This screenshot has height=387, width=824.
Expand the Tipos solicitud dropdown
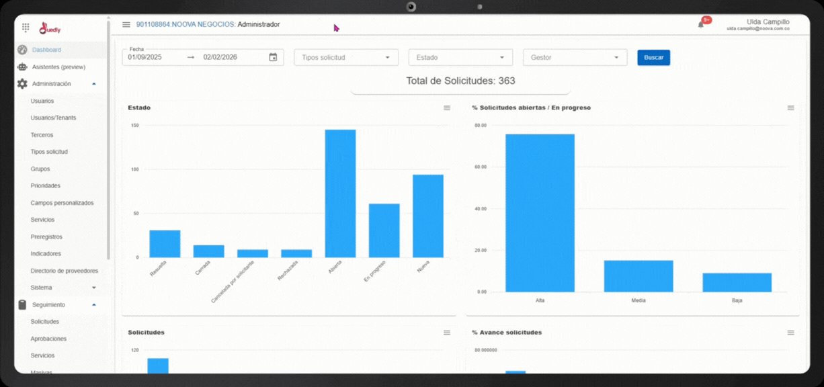pos(345,58)
